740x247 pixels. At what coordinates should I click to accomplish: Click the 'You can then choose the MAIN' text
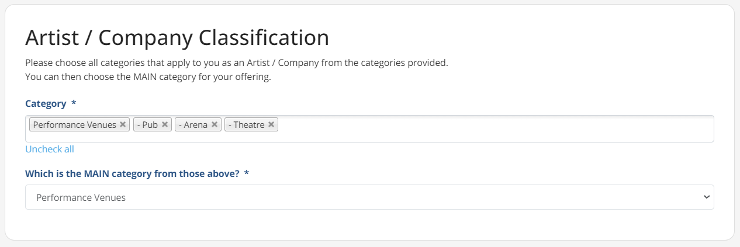(148, 76)
